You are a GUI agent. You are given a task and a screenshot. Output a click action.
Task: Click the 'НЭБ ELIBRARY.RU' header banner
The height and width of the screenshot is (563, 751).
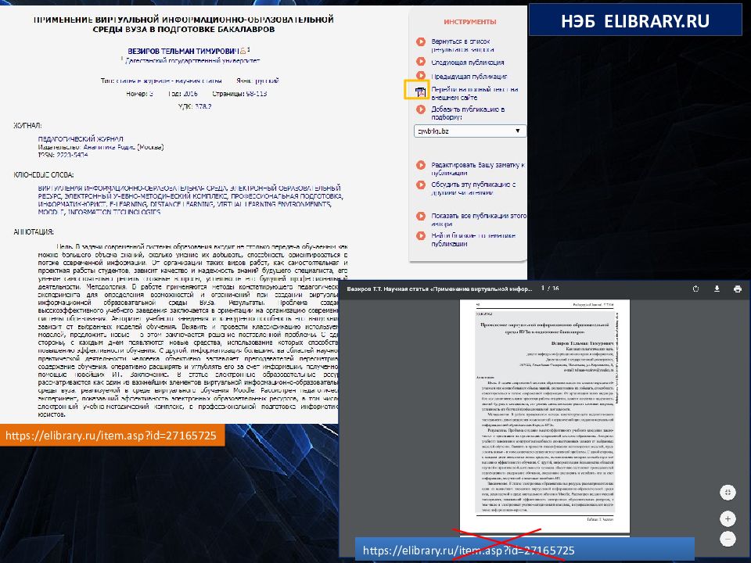pyautogui.click(x=635, y=21)
